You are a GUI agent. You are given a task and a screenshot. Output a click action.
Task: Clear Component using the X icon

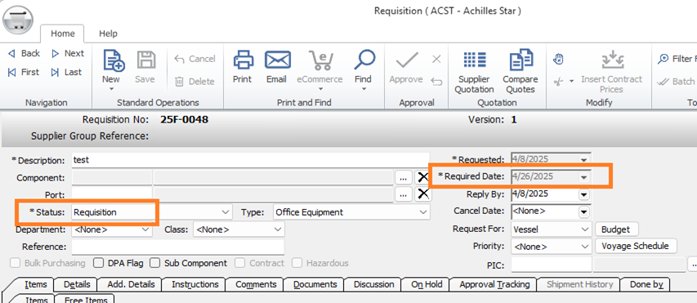[x=422, y=178]
